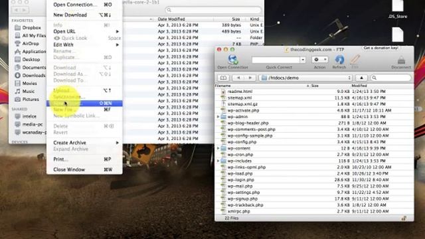Screen dimensions: 425x239
Task: Open the Quick Connect combo box arrow
Action: pyautogui.click(x=303, y=60)
